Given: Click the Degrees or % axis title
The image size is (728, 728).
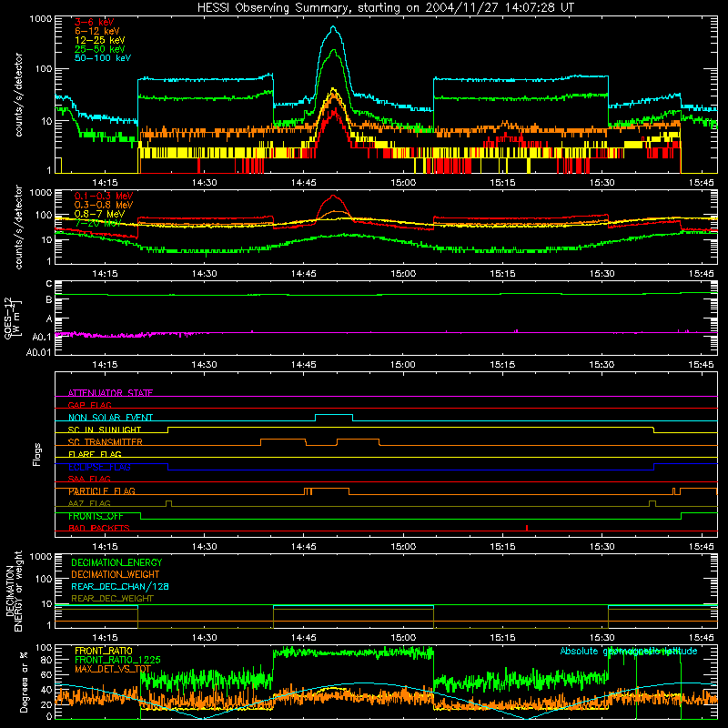Looking at the screenshot, I should point(24,682).
